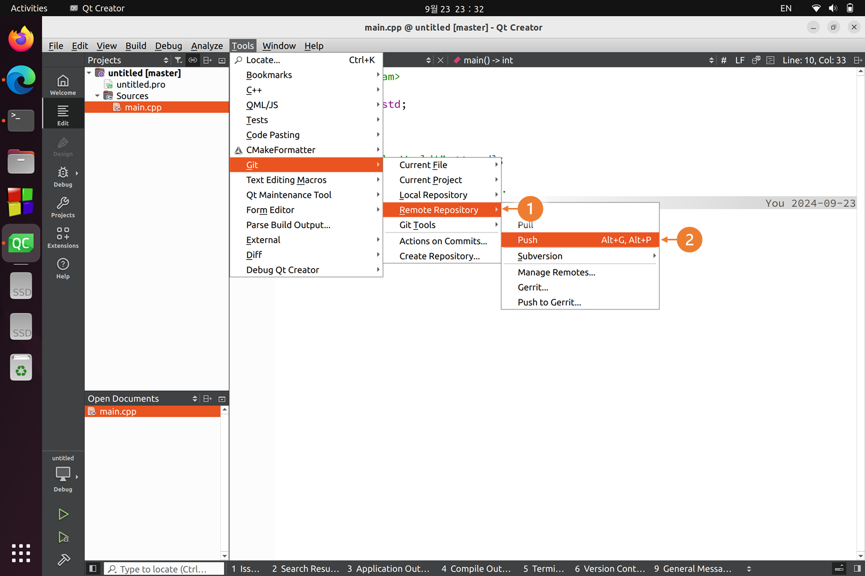This screenshot has height=576, width=865.
Task: Expand the Local Repository submenu
Action: click(442, 195)
